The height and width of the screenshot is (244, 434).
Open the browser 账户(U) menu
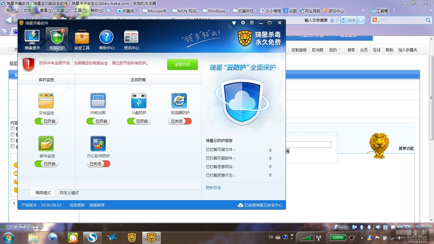point(13,10)
